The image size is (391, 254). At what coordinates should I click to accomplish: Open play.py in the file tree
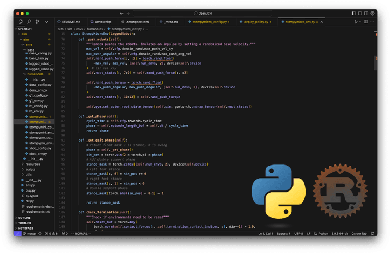(x=30, y=190)
